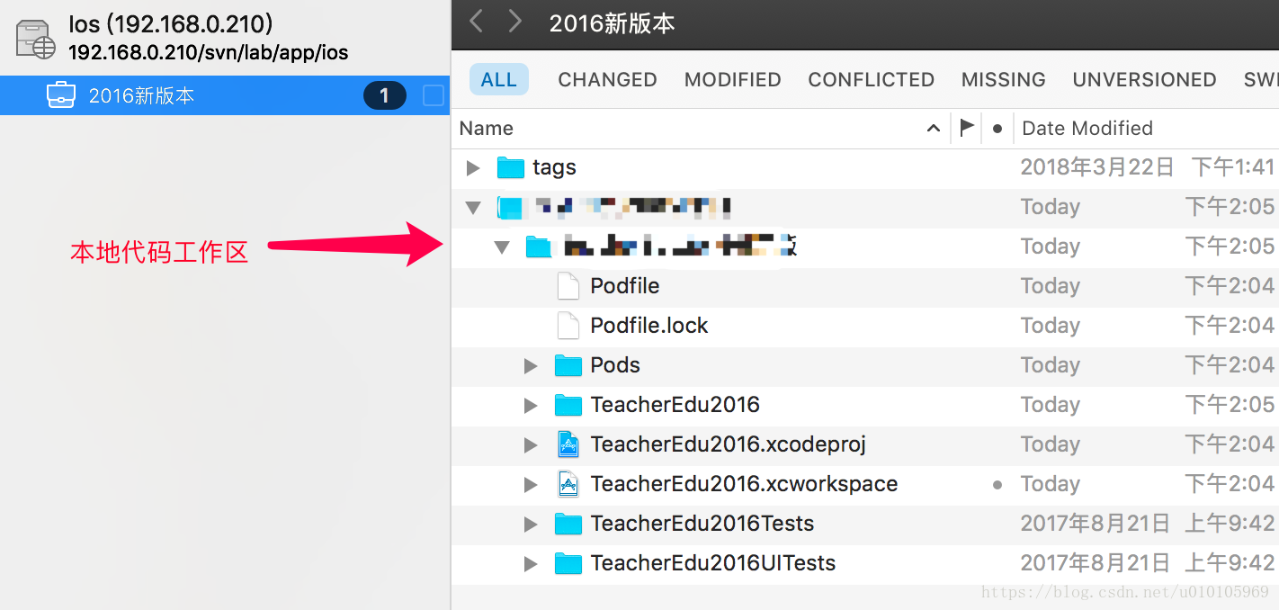Expand the TeacherEdu2016UITests folder

(531, 563)
